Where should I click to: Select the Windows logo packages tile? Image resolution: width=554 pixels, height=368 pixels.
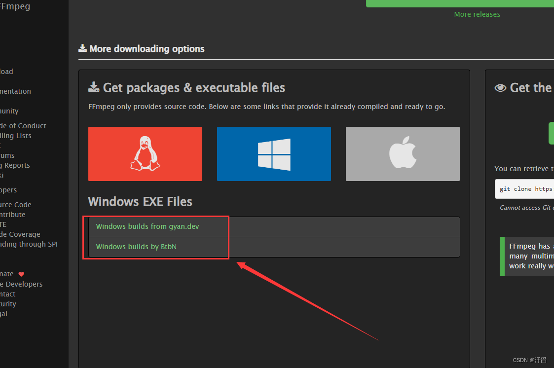274,154
